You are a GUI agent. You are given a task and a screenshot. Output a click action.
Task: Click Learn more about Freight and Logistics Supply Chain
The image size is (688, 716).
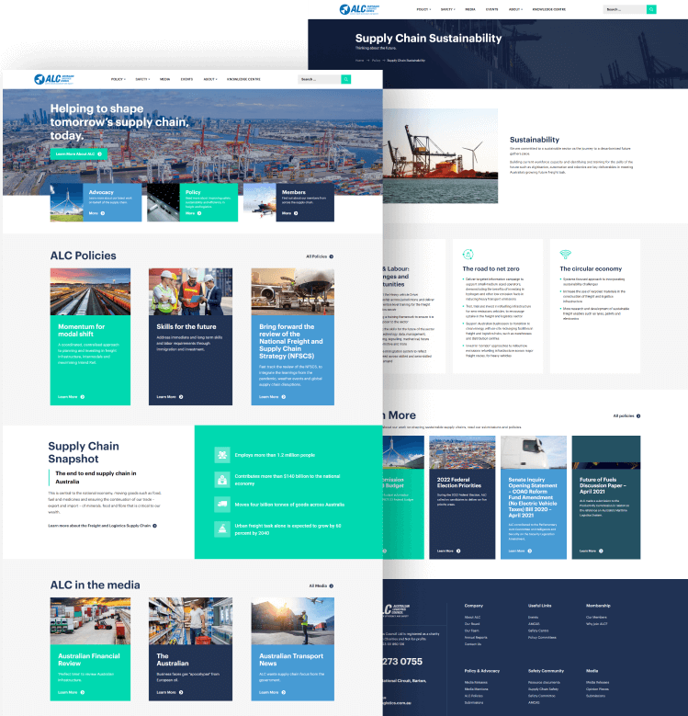102,526
